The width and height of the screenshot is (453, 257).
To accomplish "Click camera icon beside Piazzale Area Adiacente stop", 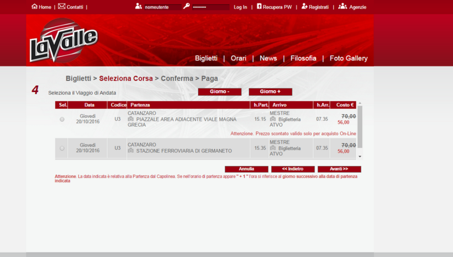I will click(131, 119).
